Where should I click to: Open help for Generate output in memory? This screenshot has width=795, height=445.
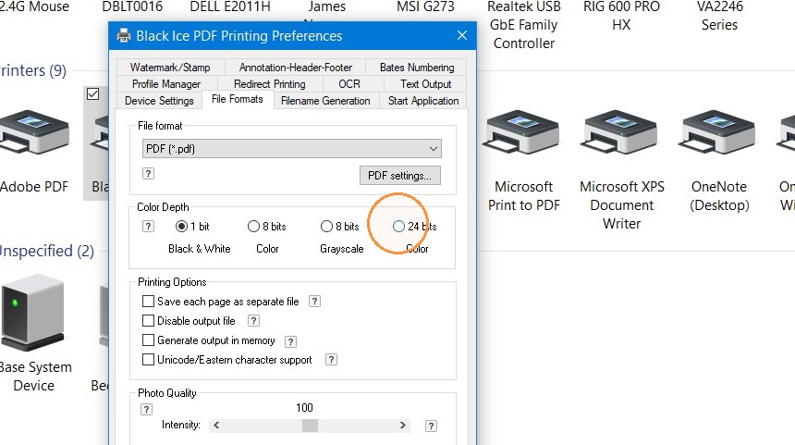click(x=290, y=341)
